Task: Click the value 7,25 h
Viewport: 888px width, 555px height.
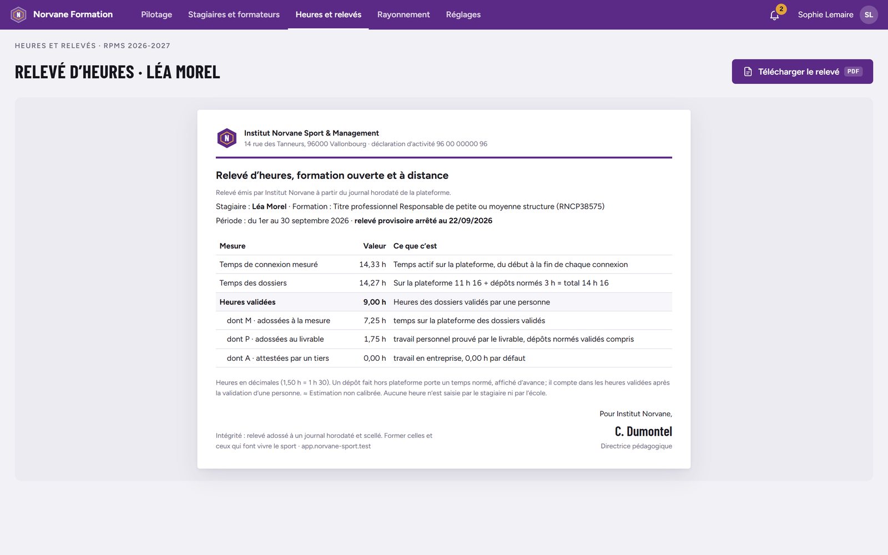Action: 375,320
